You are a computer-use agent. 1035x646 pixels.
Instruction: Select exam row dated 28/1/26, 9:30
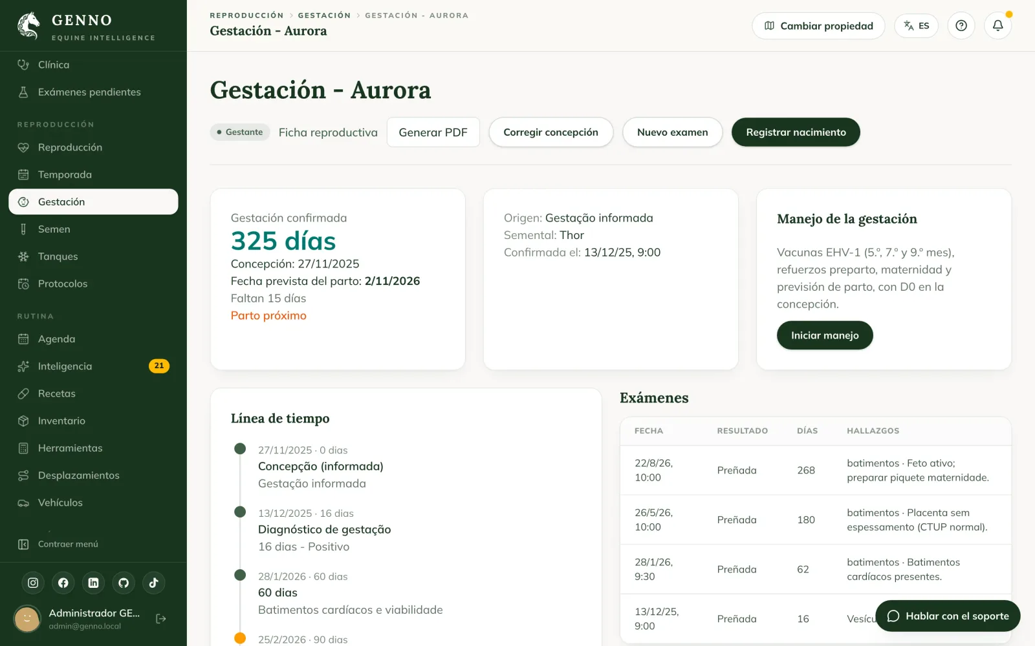[816, 569]
